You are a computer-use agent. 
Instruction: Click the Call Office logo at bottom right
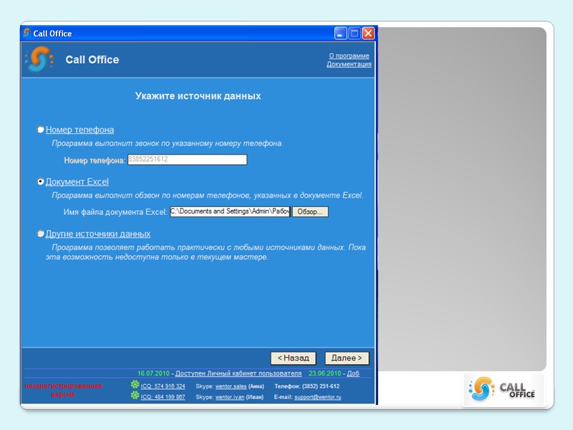[503, 389]
